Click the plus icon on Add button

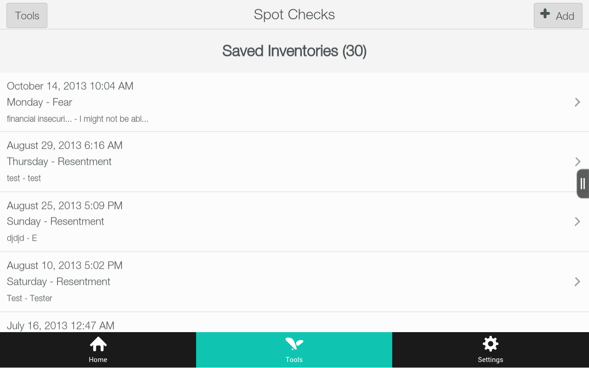545,14
